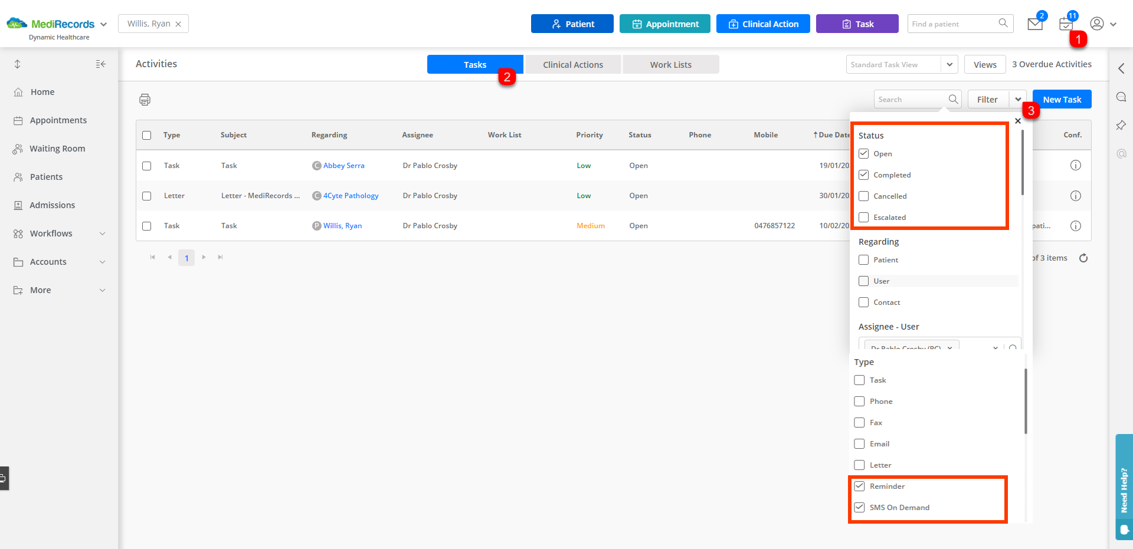Check the Cancelled status filter
The height and width of the screenshot is (549, 1133).
click(863, 196)
